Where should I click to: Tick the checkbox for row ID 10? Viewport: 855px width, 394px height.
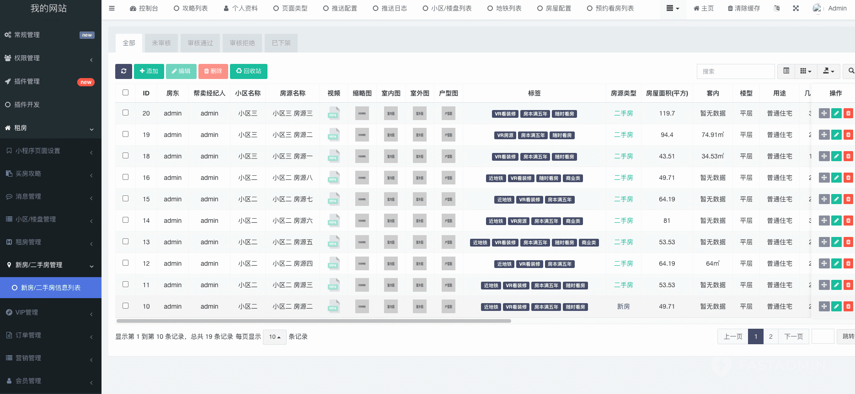tap(126, 306)
